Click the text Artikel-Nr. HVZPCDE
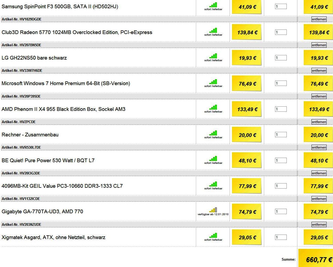 pyautogui.click(x=19, y=122)
